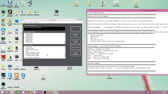The width and height of the screenshot is (168, 94).
Task: Click "Tell me a joke" line in Notepad
Action: point(108,41)
